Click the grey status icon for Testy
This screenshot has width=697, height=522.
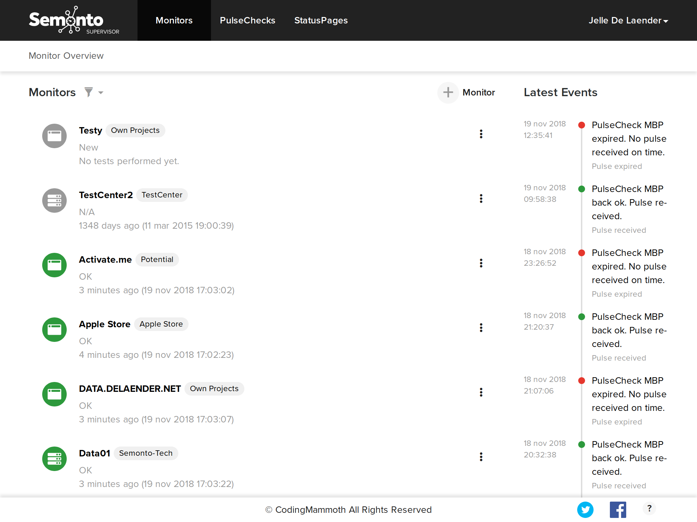pyautogui.click(x=54, y=136)
